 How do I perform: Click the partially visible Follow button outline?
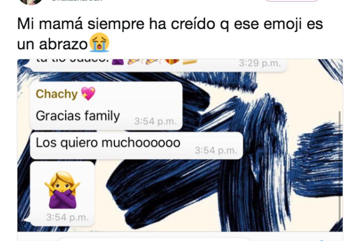(292, 1)
